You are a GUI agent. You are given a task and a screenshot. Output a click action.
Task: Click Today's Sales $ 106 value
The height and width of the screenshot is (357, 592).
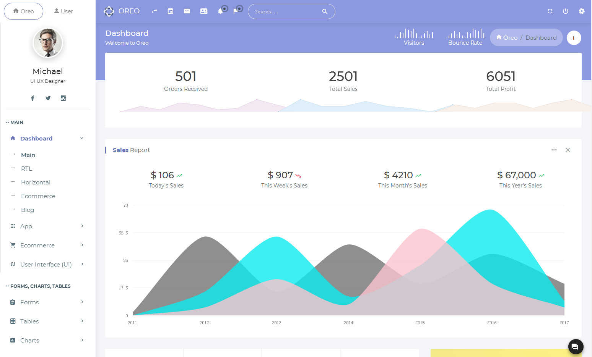(x=162, y=175)
